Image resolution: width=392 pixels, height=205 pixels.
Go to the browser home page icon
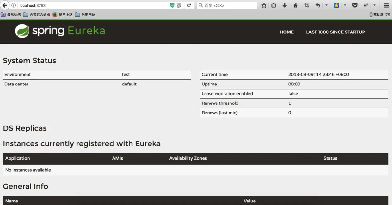click(x=296, y=5)
